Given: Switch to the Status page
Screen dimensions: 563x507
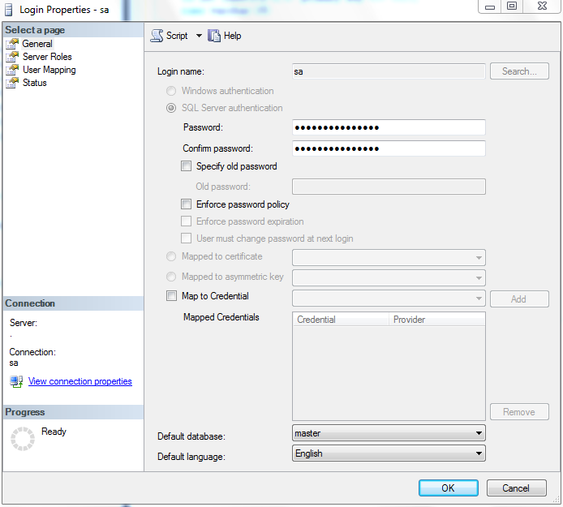Looking at the screenshot, I should coord(34,83).
